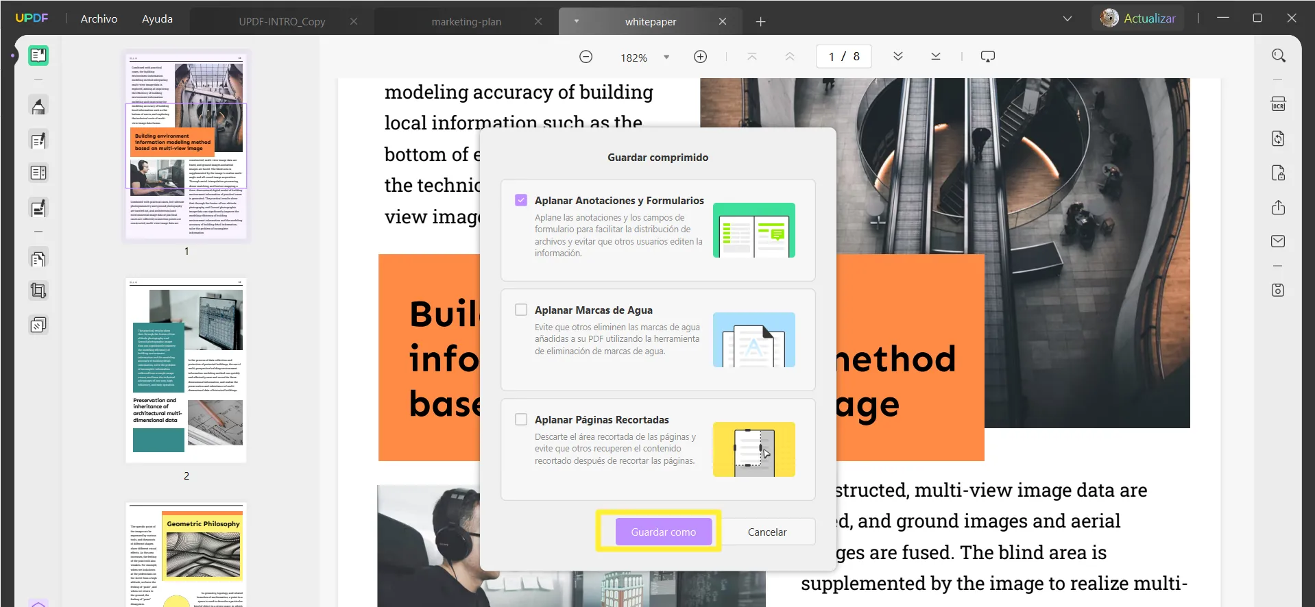Image resolution: width=1315 pixels, height=607 pixels.
Task: Select the whitepaper tab
Action: pos(651,22)
